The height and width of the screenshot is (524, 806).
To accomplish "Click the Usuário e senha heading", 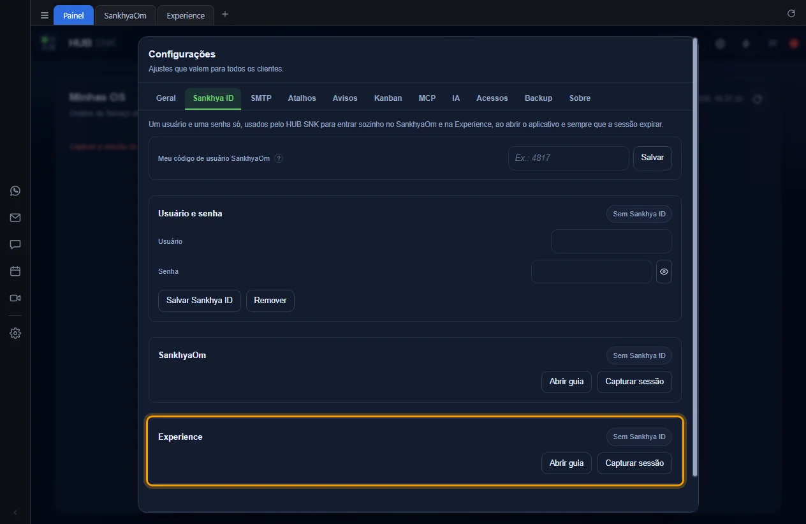I will (190, 214).
